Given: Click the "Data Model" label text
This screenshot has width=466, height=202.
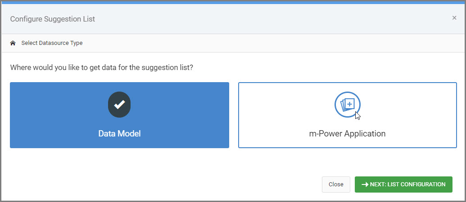Looking at the screenshot, I should pos(119,134).
